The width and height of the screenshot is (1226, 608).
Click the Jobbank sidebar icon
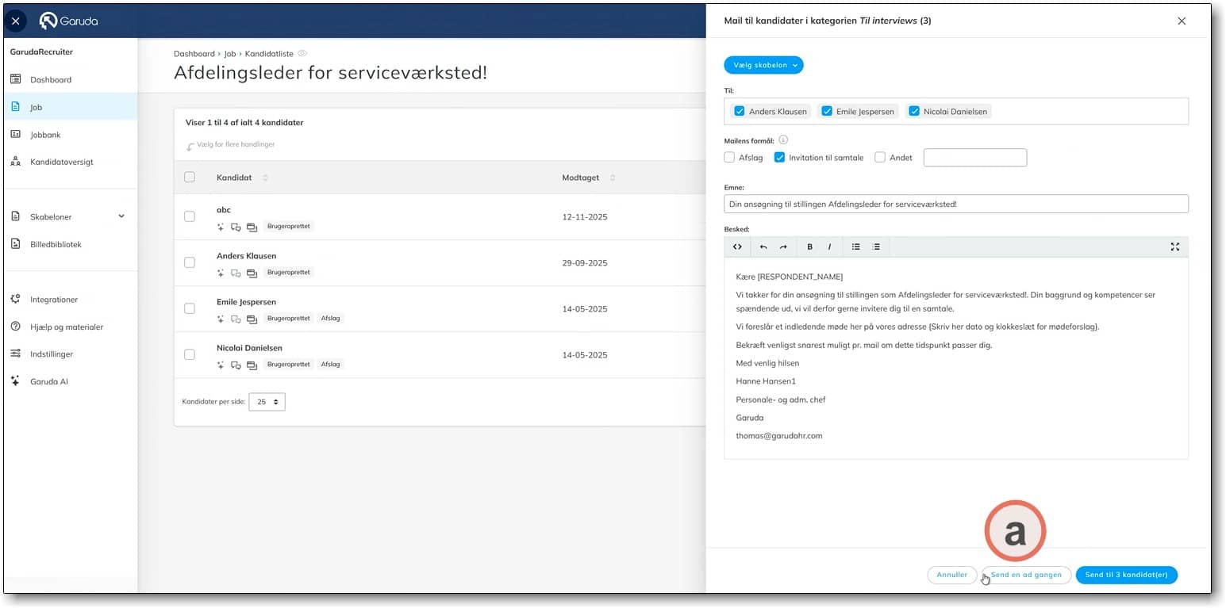[x=15, y=135]
